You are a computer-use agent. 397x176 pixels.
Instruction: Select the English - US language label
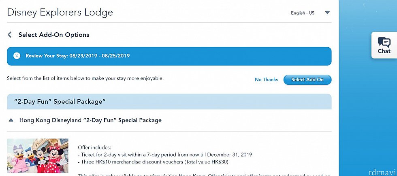[x=303, y=13]
